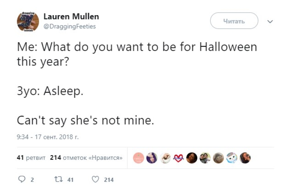Click the cartoon cat liker avatar
290x191 pixels.
232,158
